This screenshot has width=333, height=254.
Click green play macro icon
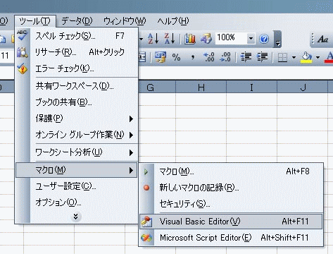[146, 172]
